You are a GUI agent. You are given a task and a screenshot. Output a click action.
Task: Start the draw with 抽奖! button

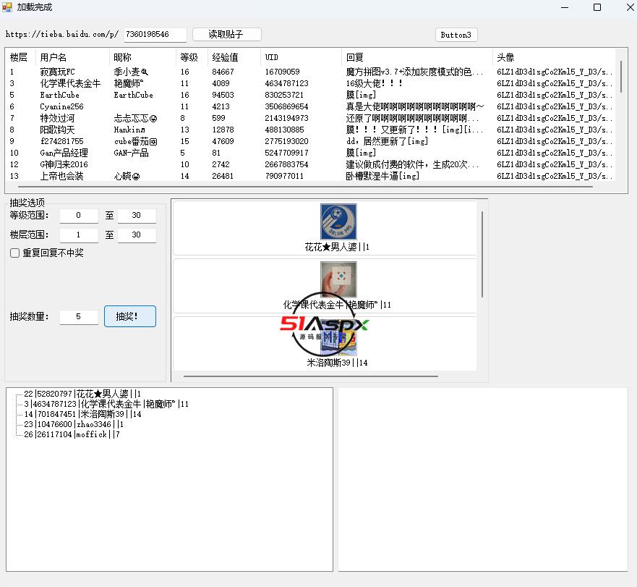click(130, 316)
